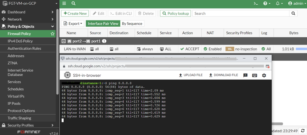This screenshot has height=135, width=307.
Task: Click the Service column header
Action: click(x=166, y=33)
